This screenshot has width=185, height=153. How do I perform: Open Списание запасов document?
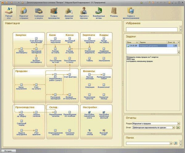point(70,132)
